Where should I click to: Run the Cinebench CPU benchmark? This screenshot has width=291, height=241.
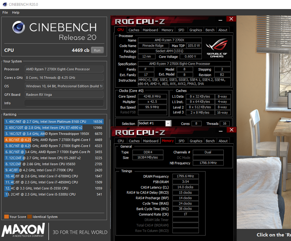coord(97,50)
